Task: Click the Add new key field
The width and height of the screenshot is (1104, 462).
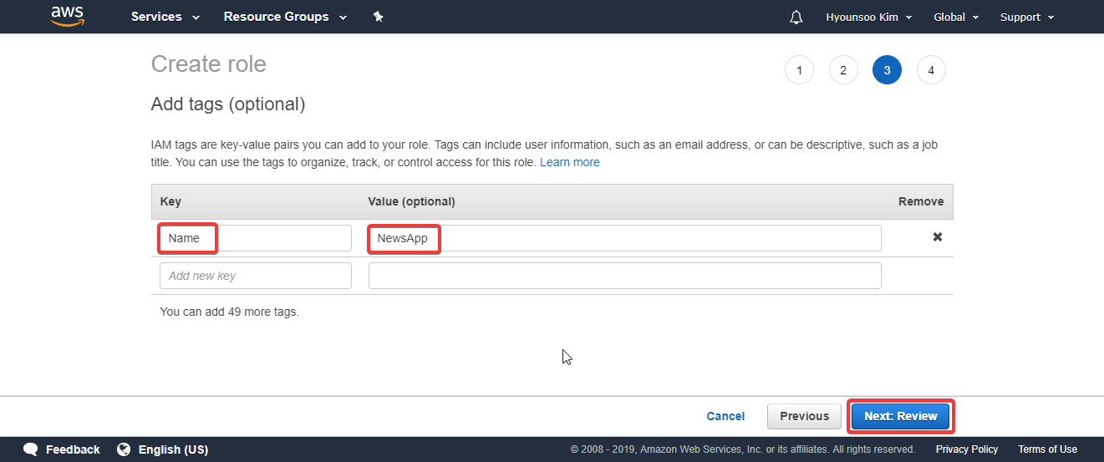Action: [x=256, y=276]
